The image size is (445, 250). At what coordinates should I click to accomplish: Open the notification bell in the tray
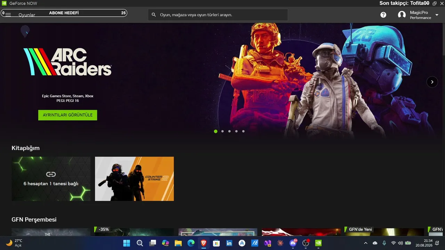438,243
